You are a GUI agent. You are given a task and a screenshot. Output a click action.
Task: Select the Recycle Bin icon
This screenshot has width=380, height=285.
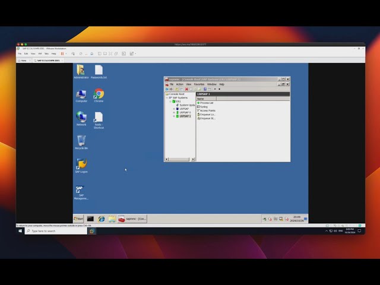coord(81,142)
